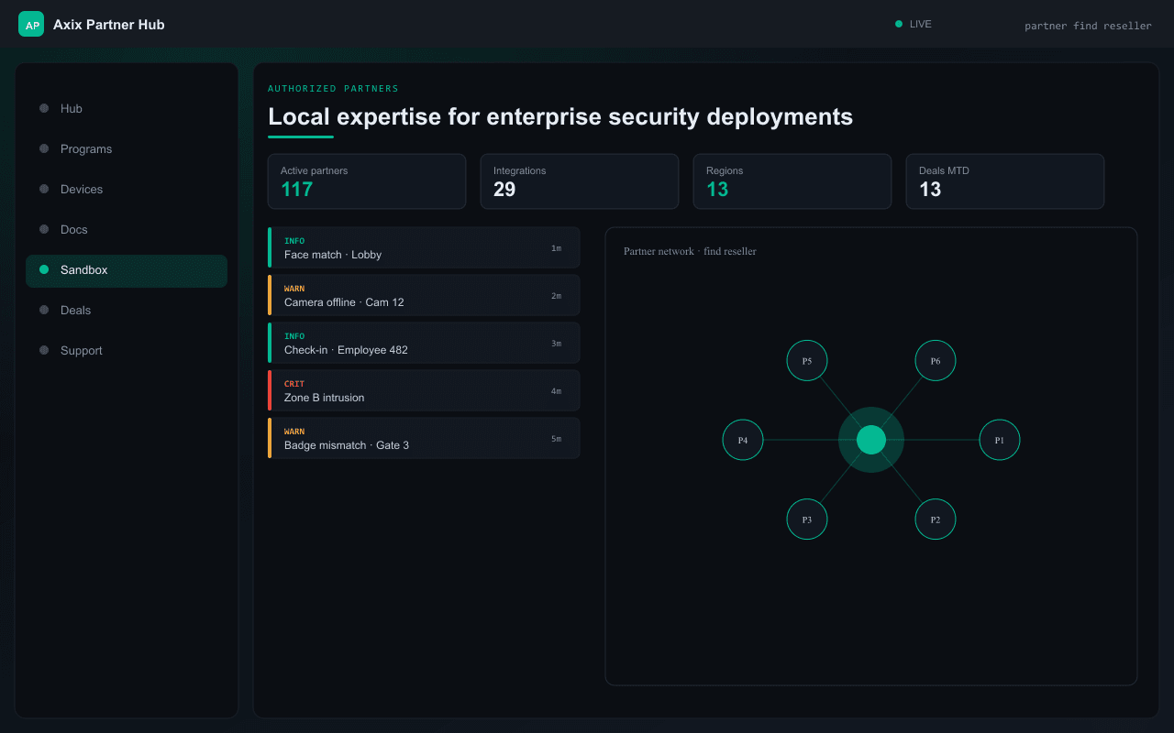Click the Partner network · find reseller label

pyautogui.click(x=690, y=251)
